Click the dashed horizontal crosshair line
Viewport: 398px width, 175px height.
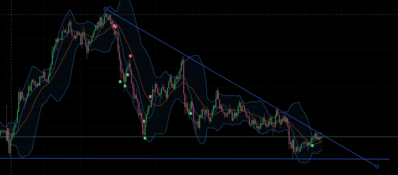point(199,15)
